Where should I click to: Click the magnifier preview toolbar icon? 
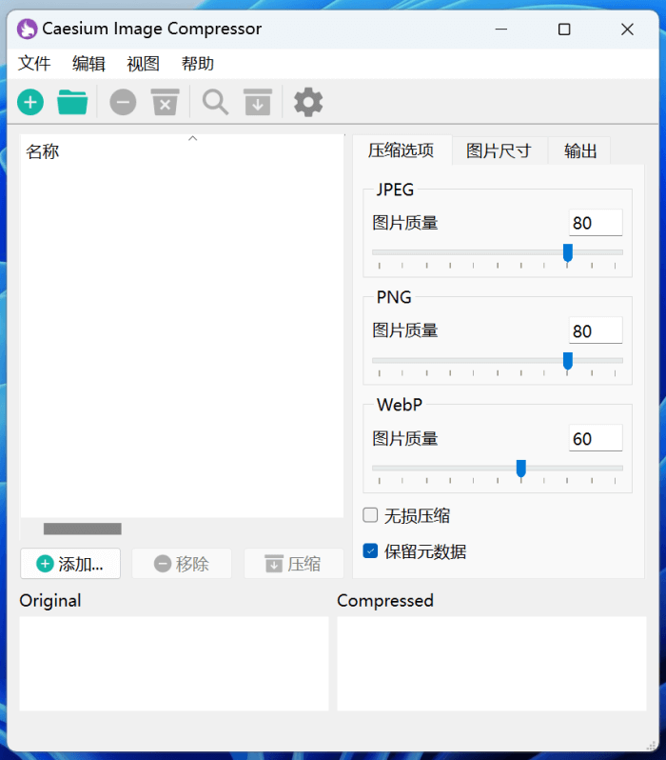(216, 102)
